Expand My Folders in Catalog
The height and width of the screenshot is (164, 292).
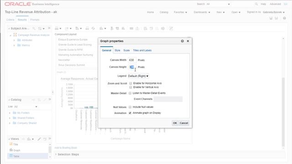pyautogui.click(x=10, y=113)
